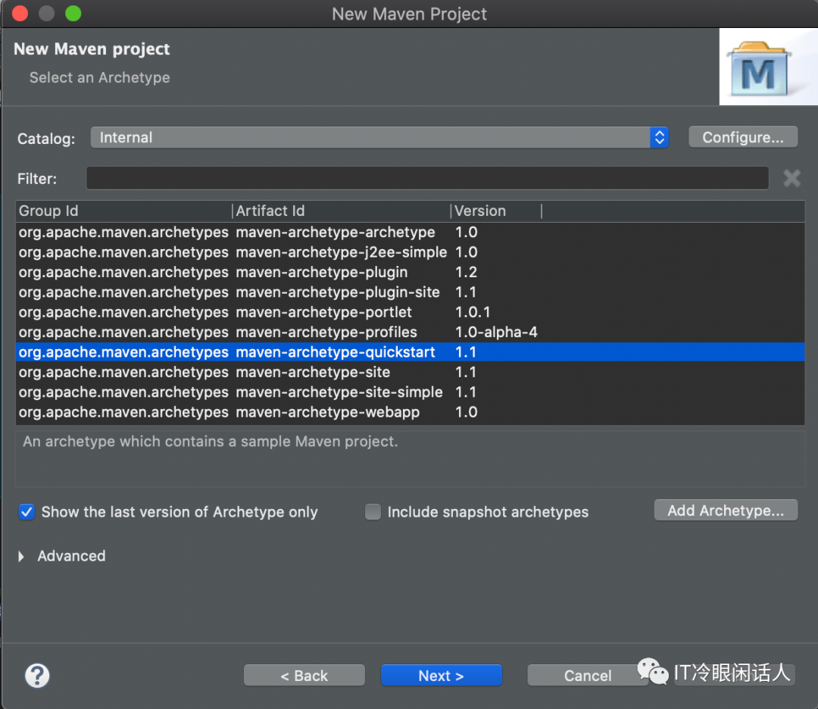Click version 1.0.1 cell
This screenshot has height=709, width=818.
473,312
